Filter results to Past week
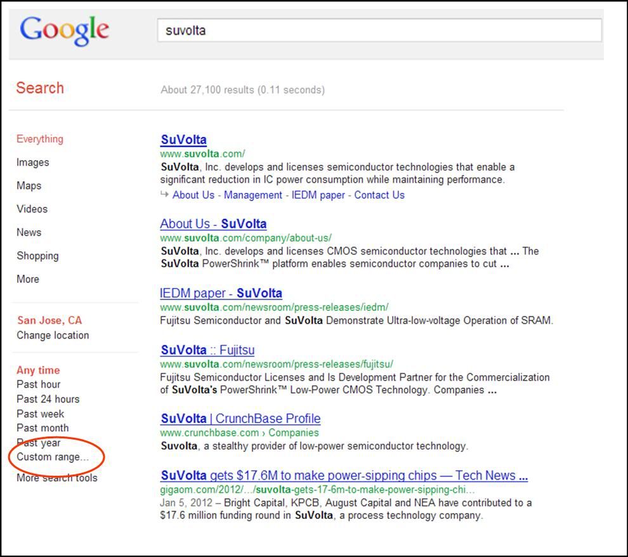Screen dimensions: 628x557 40,414
